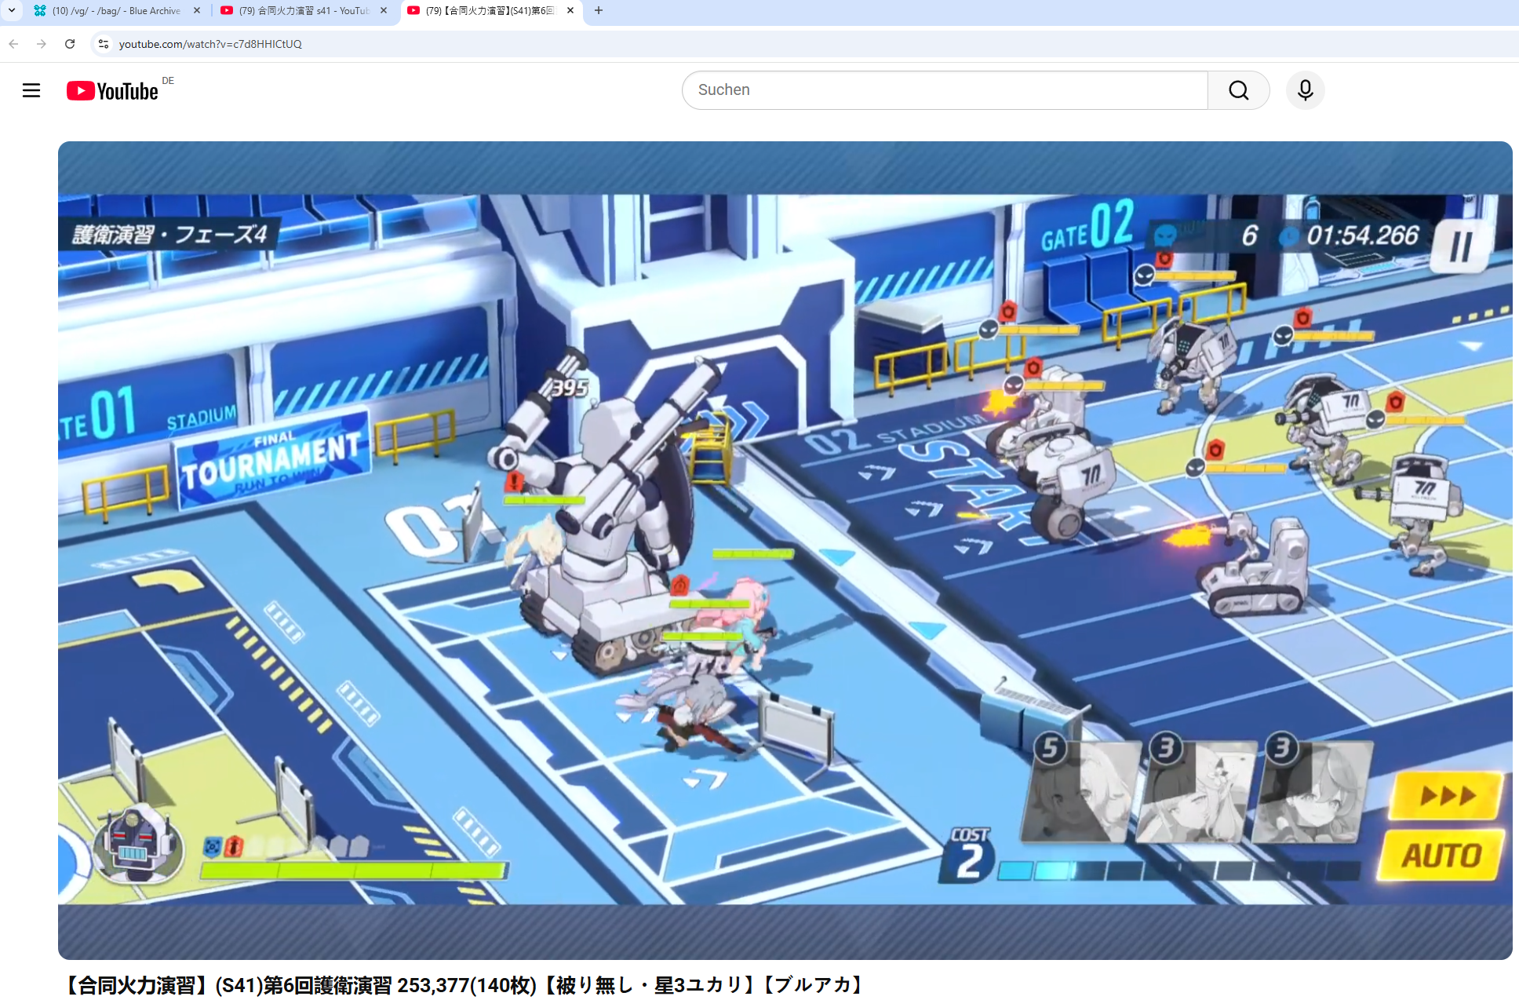The height and width of the screenshot is (1000, 1519).
Task: Reload the page with refresh icon
Action: coord(70,44)
